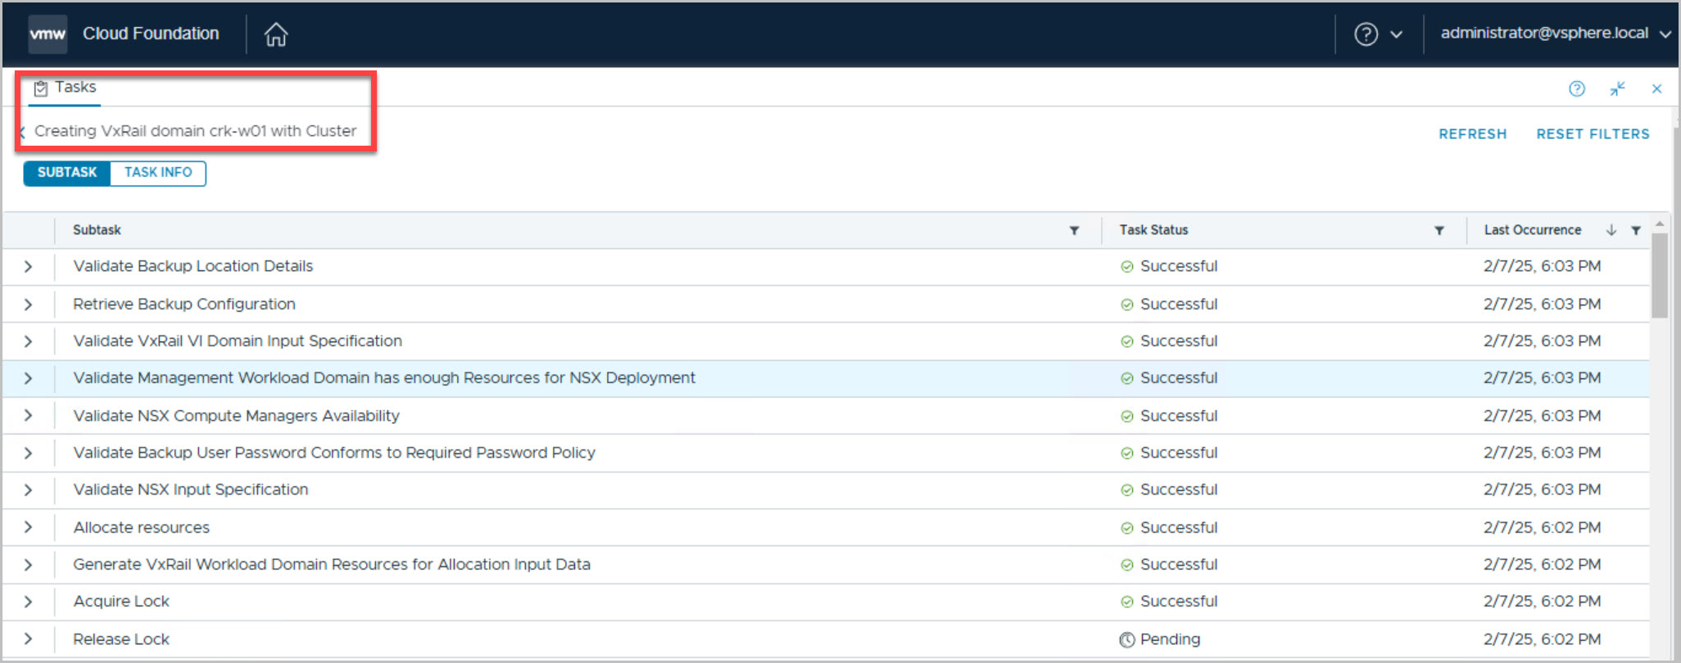Filter the Subtask column
The image size is (1681, 663).
[1074, 231]
